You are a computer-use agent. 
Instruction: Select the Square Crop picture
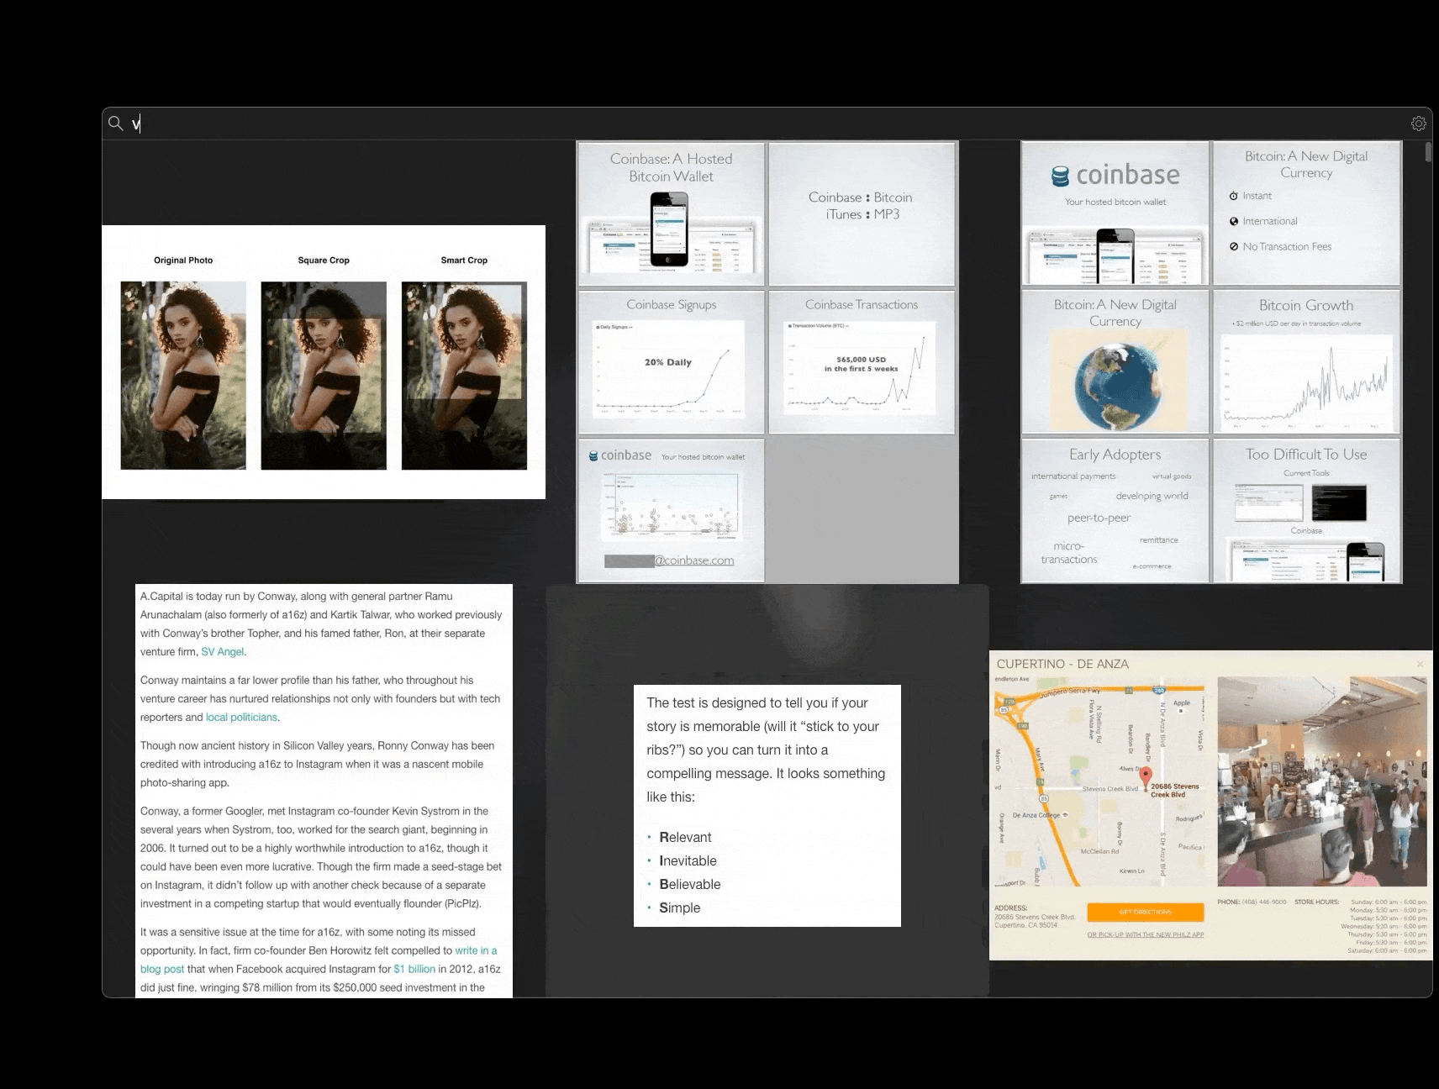point(324,375)
